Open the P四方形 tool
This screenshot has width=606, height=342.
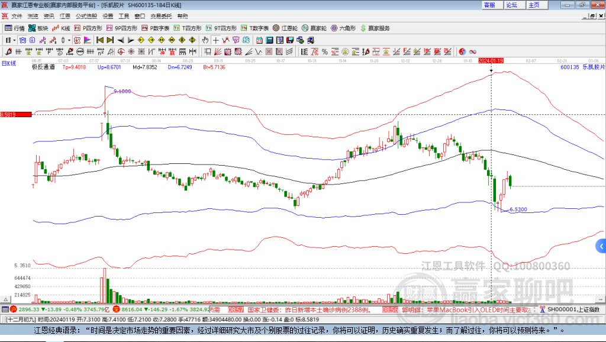[88, 28]
